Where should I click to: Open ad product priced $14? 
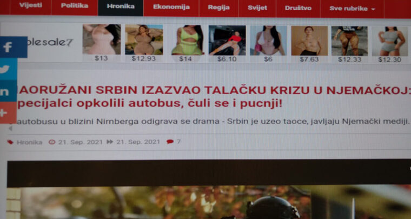(188, 43)
